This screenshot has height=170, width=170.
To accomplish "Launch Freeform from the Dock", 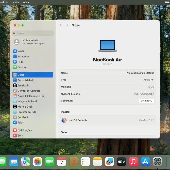I will 109,161.
